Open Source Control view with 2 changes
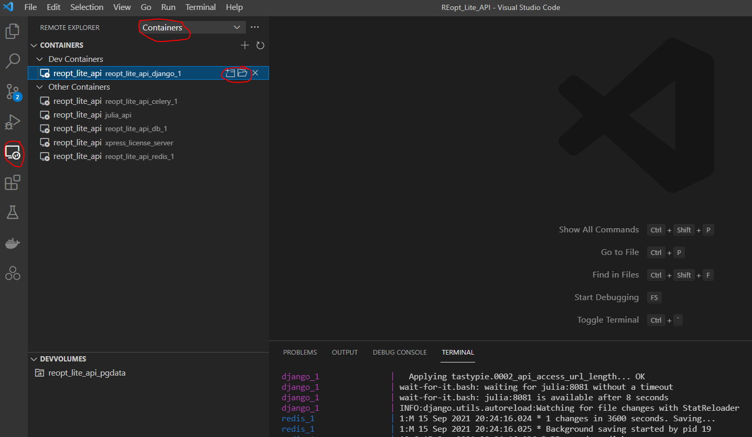The image size is (752, 437). [13, 92]
